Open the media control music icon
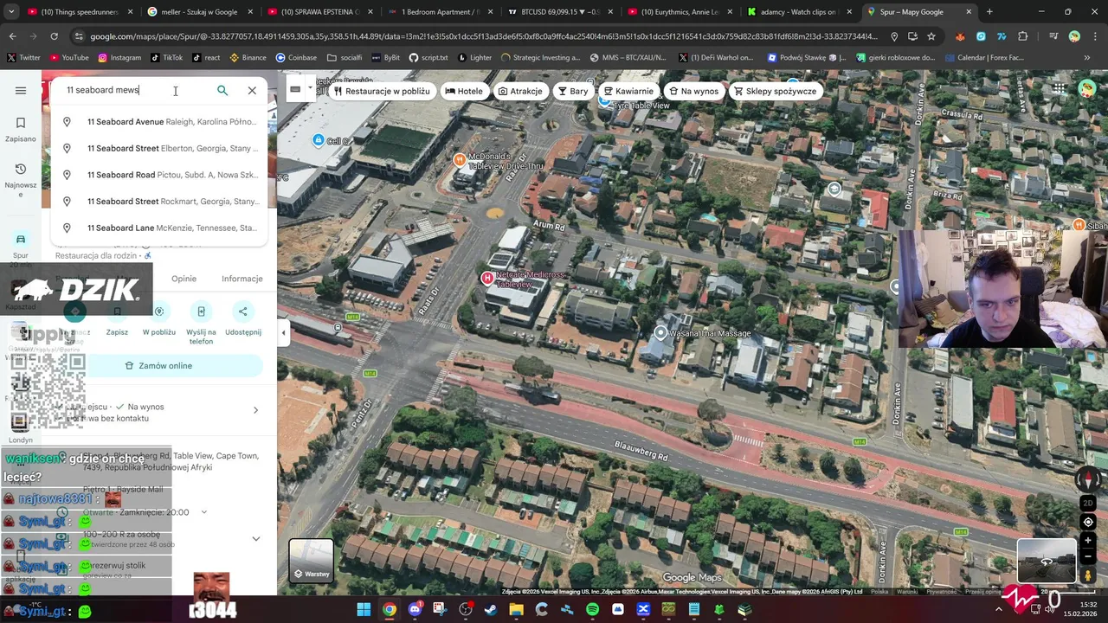The height and width of the screenshot is (623, 1108). tap(1053, 36)
